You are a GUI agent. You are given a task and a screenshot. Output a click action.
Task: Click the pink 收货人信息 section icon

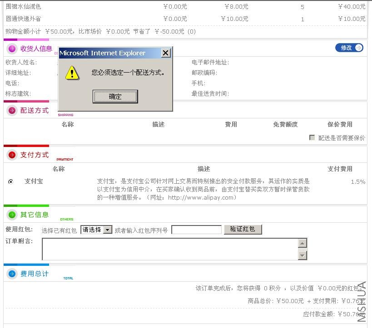(x=12, y=49)
